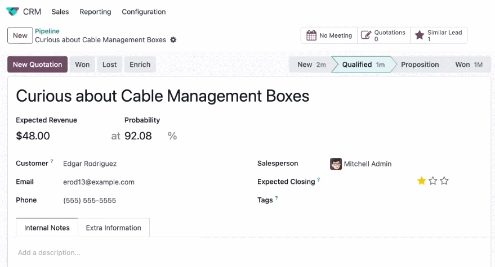Image resolution: width=495 pixels, height=267 pixels.
Task: Set priority to first gold star
Action: click(421, 181)
